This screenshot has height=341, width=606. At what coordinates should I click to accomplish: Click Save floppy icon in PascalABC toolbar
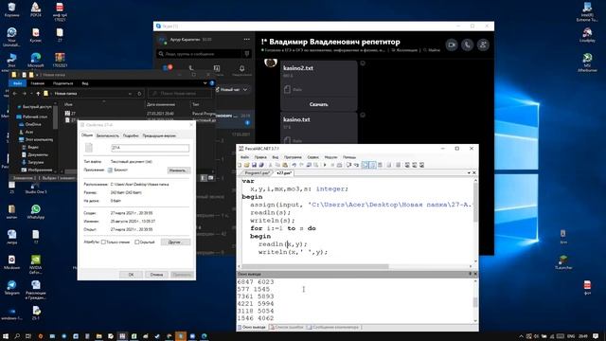pyautogui.click(x=254, y=165)
